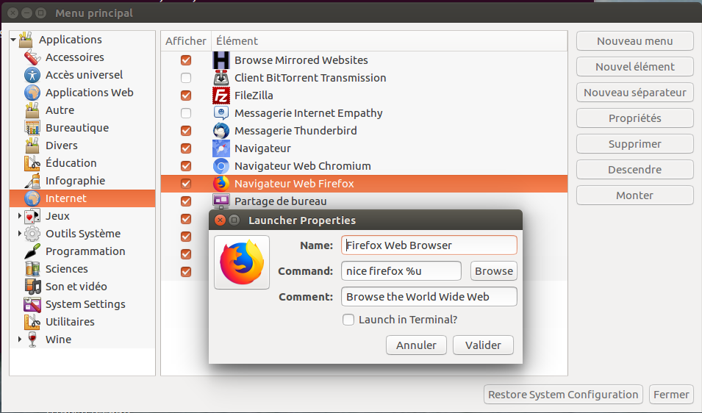Enable Messagerie Internet Empathy checkbox
Viewport: 702px width, 413px height.
pos(186,113)
